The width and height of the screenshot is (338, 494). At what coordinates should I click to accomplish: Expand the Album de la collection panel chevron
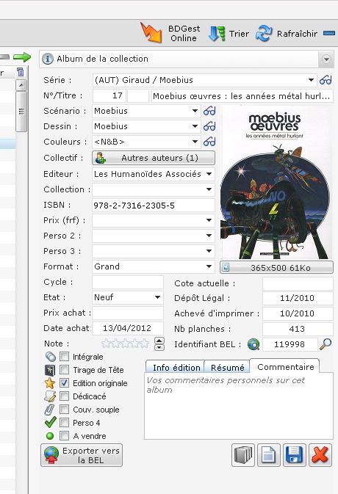coord(326,59)
